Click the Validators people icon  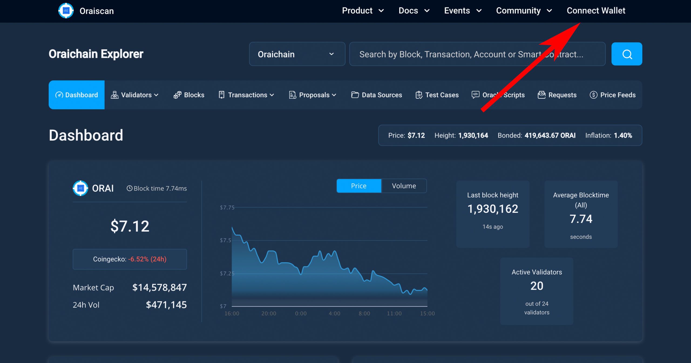(114, 95)
